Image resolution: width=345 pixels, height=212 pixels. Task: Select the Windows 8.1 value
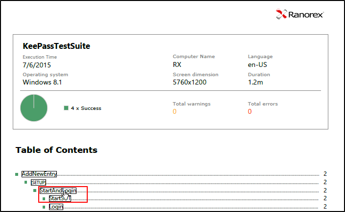click(x=42, y=82)
